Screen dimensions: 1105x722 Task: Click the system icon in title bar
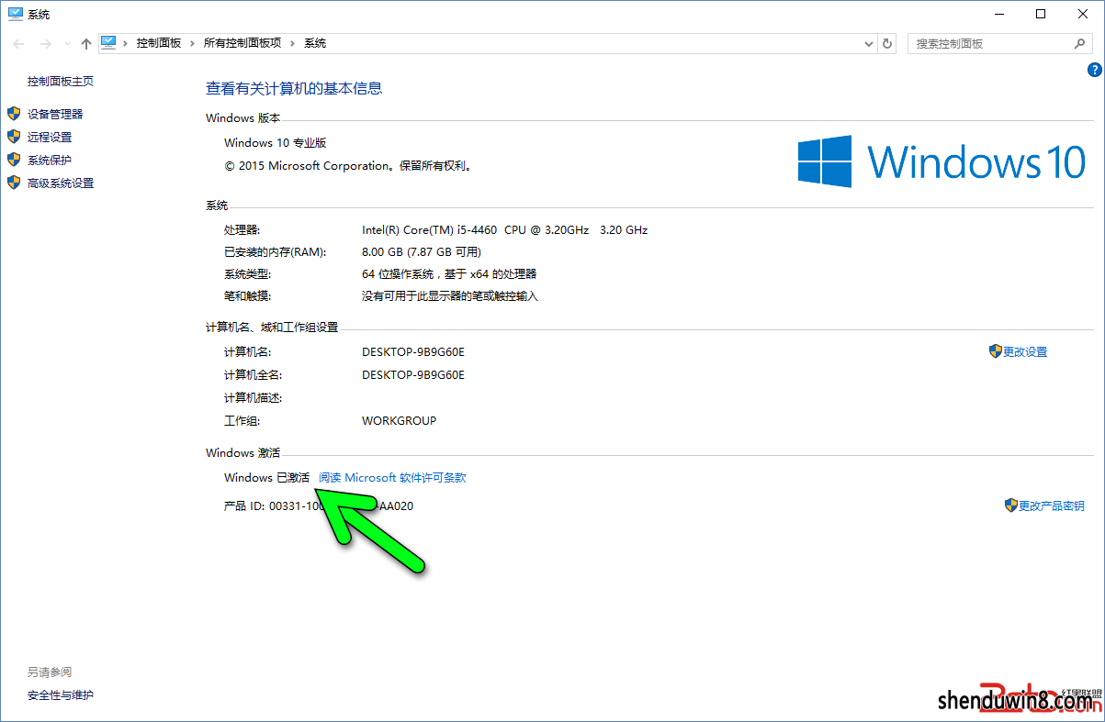[14, 14]
